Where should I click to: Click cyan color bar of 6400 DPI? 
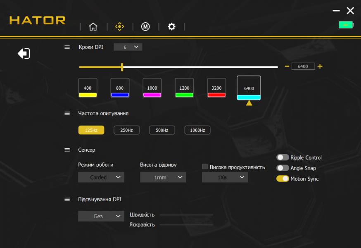tap(249, 97)
